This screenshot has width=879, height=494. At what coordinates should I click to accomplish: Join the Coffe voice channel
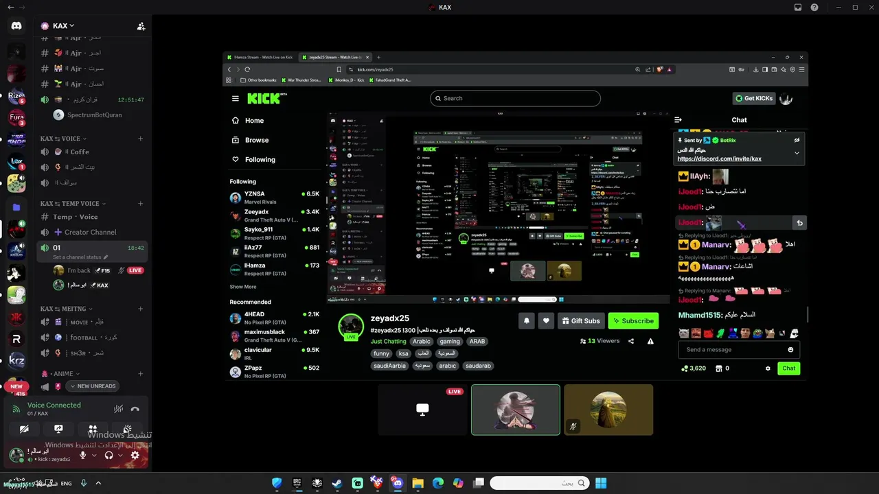click(x=93, y=152)
